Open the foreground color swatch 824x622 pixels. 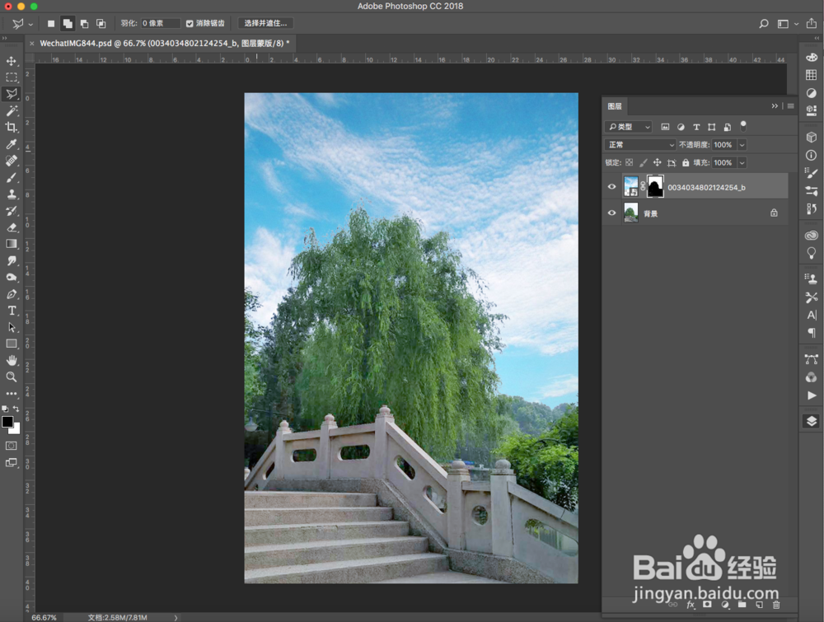[9, 422]
